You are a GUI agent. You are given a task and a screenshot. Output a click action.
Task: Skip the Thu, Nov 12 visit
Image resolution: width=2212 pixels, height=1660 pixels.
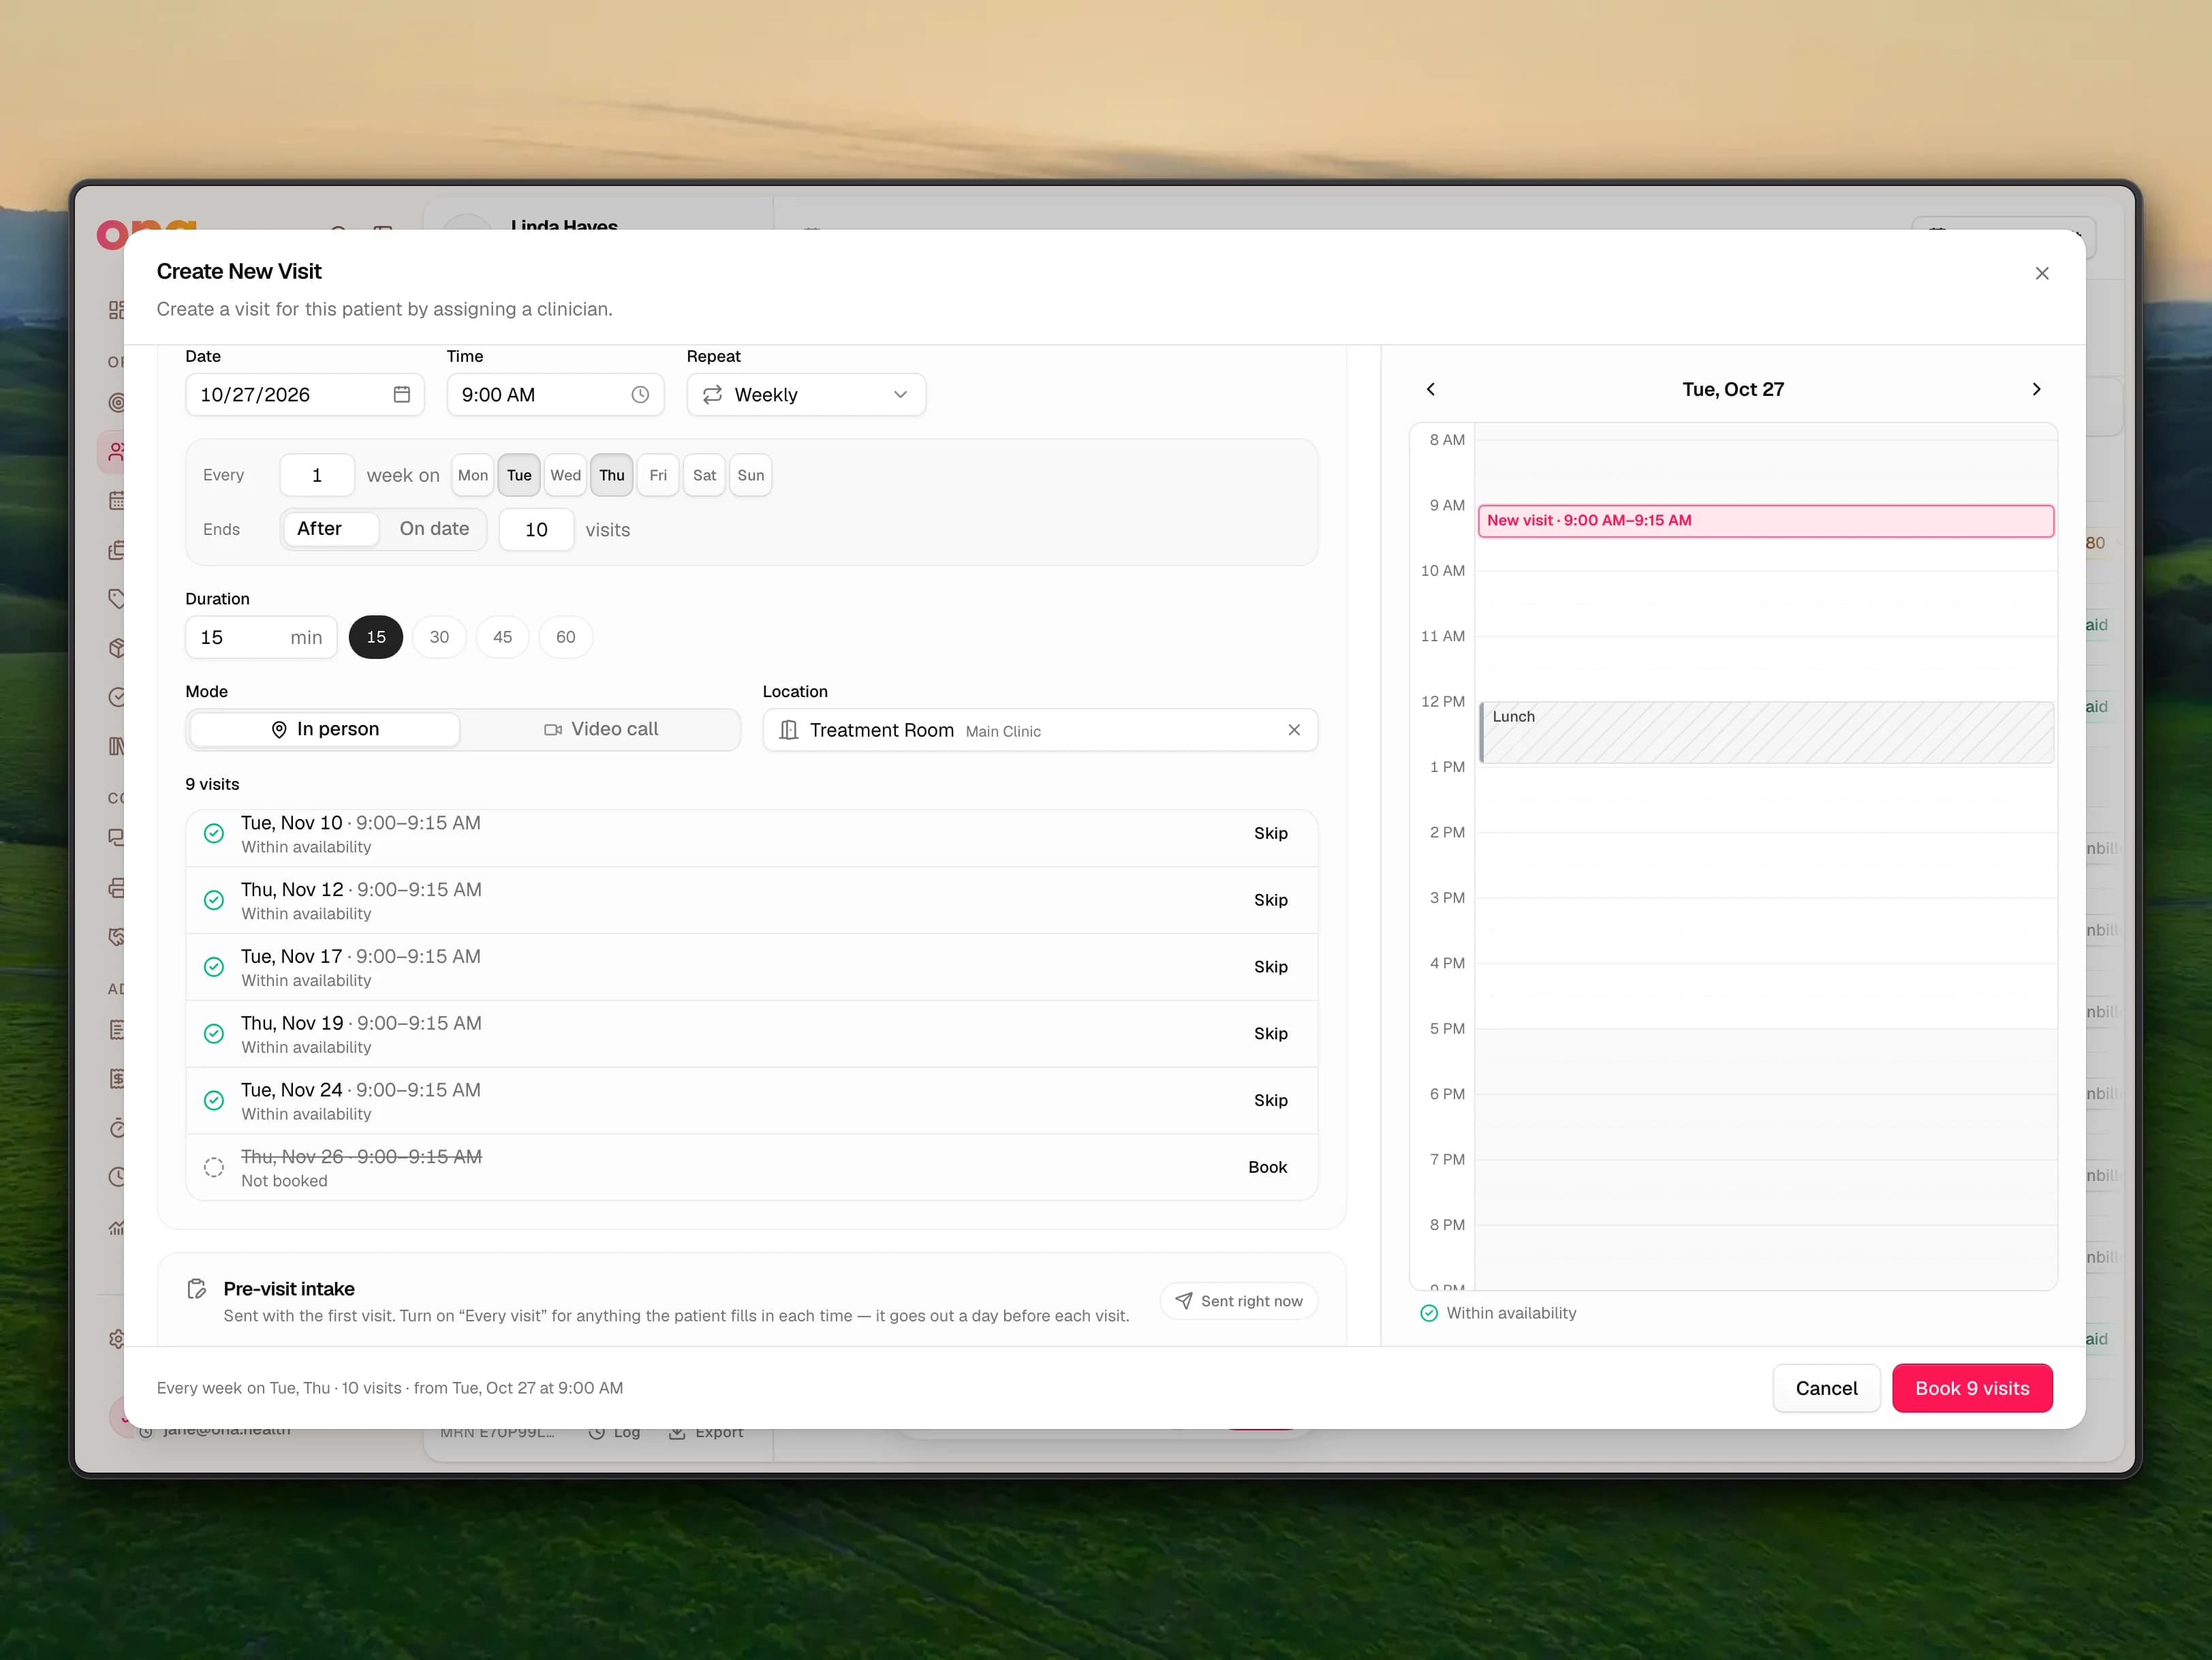point(1270,900)
